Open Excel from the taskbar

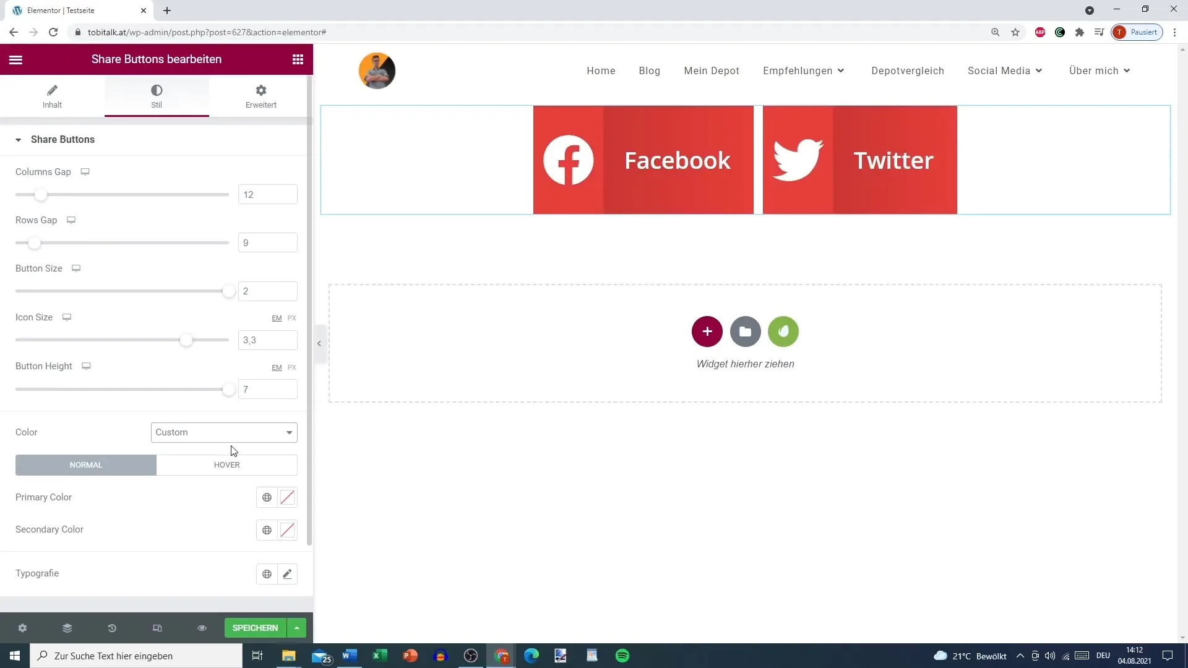(x=380, y=656)
